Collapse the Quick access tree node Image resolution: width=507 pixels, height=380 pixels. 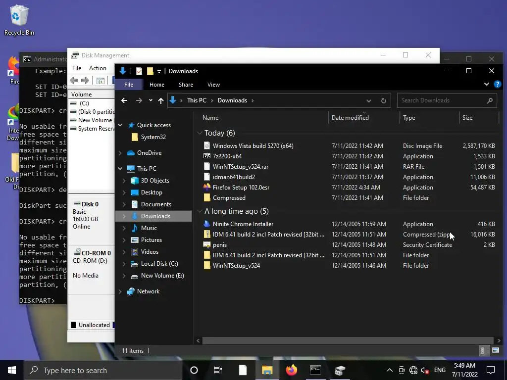pos(120,125)
